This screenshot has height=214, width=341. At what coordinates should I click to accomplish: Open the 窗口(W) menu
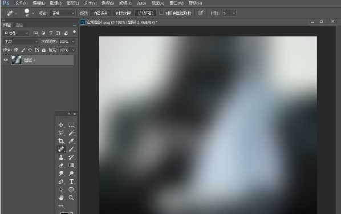point(176,3)
